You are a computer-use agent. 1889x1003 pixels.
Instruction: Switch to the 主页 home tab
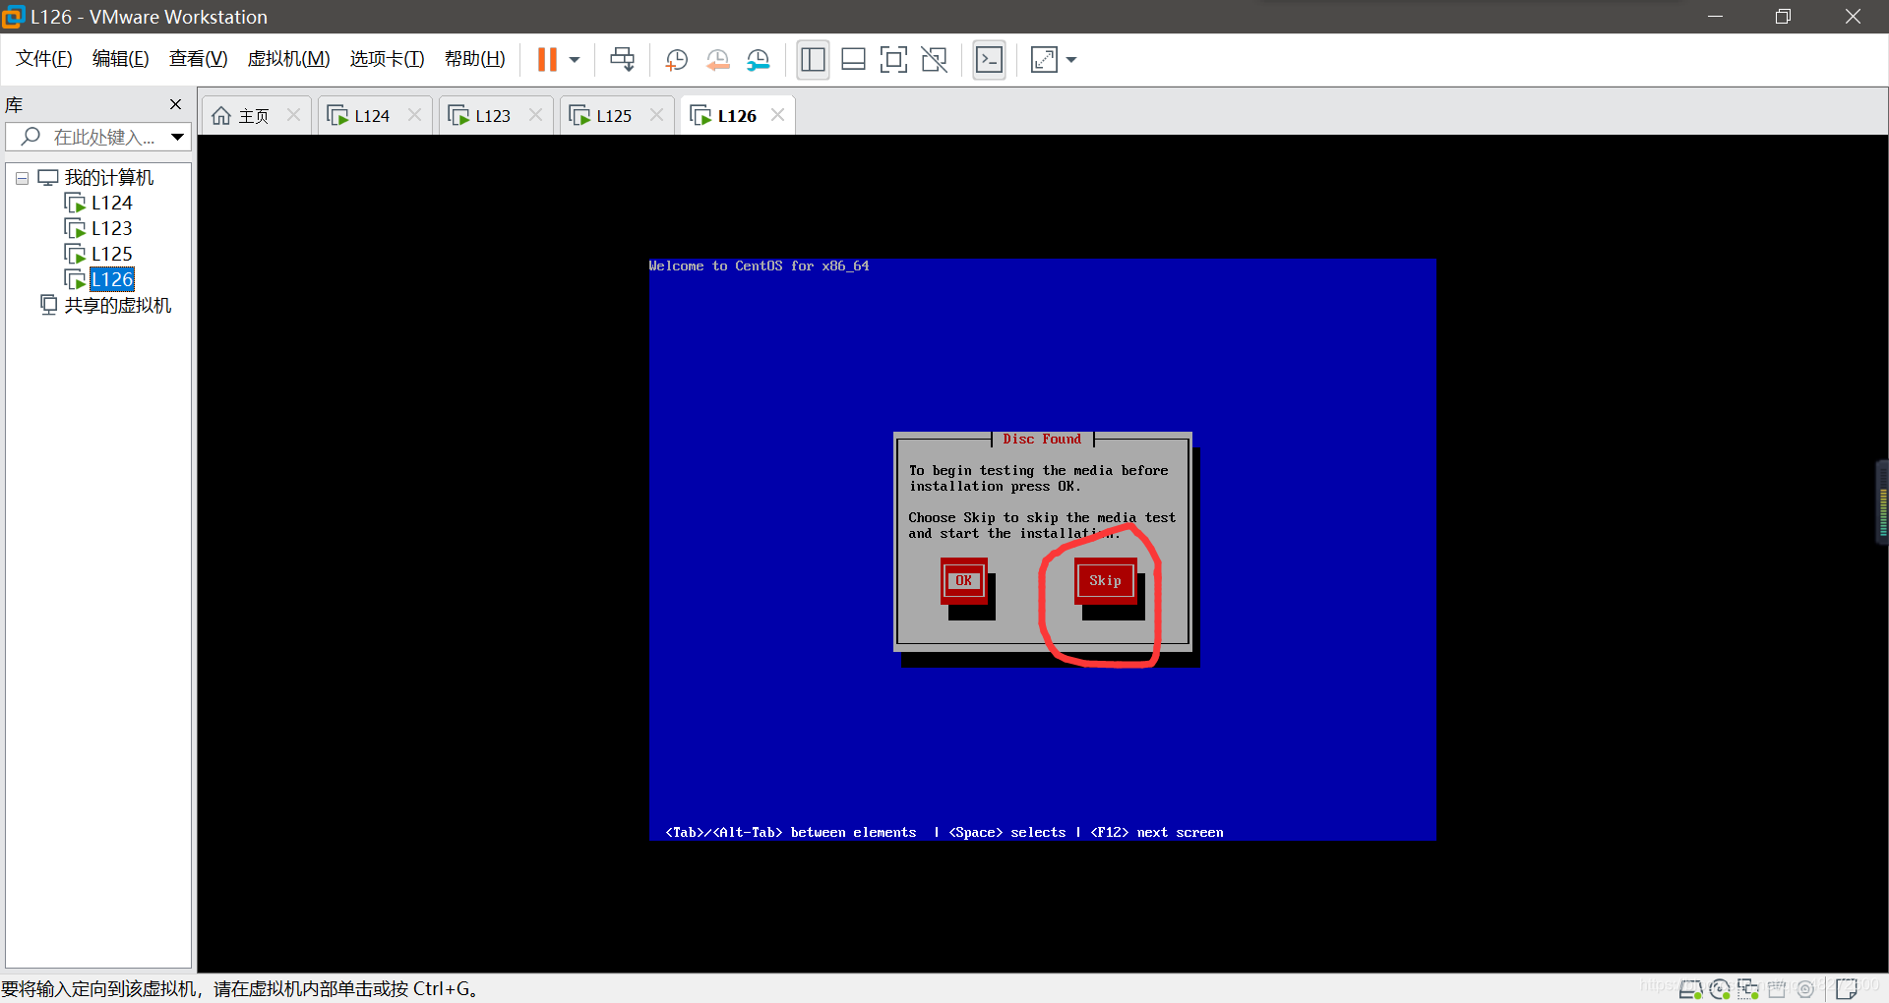pos(242,116)
